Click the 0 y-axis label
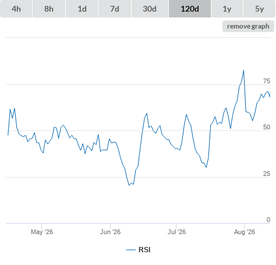The width and height of the screenshot is (276, 265). coord(268,220)
